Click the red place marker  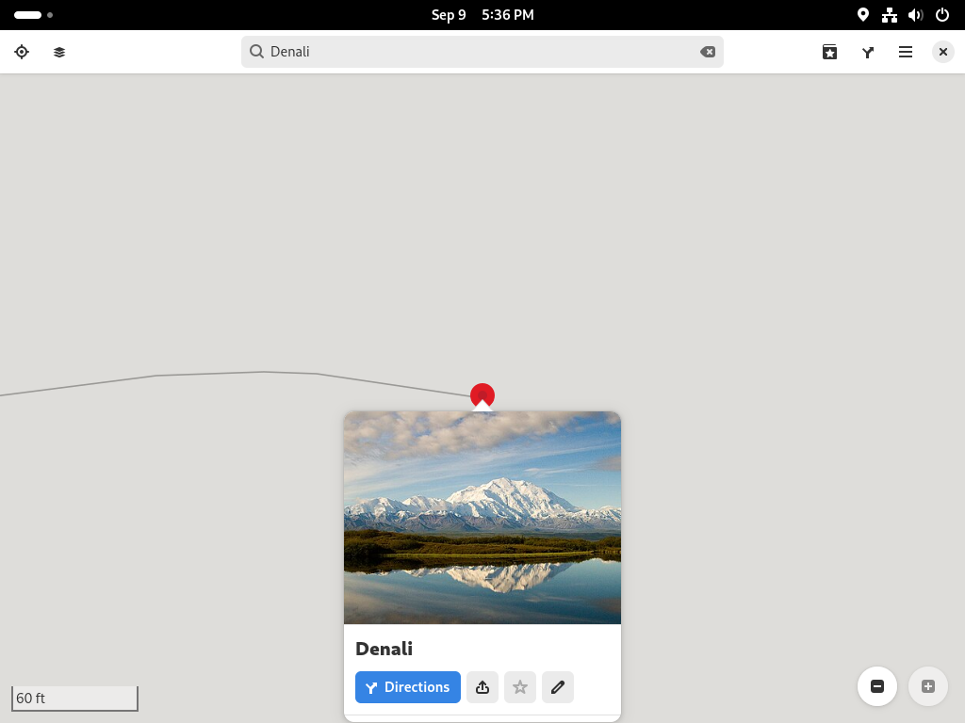[x=482, y=394]
